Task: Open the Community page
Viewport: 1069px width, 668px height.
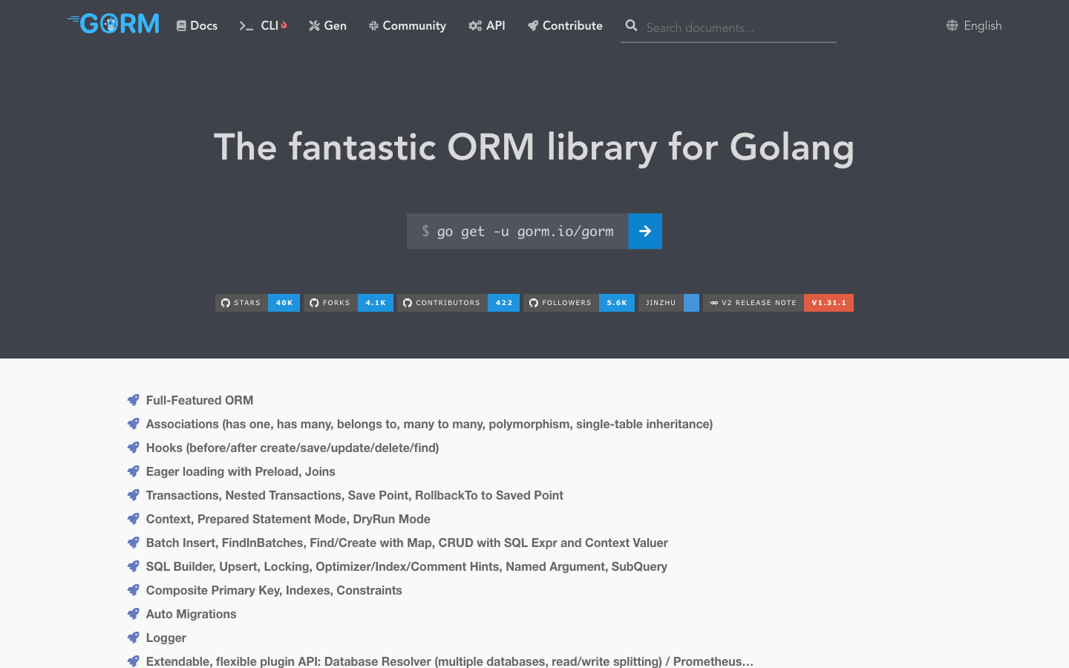Action: (407, 25)
